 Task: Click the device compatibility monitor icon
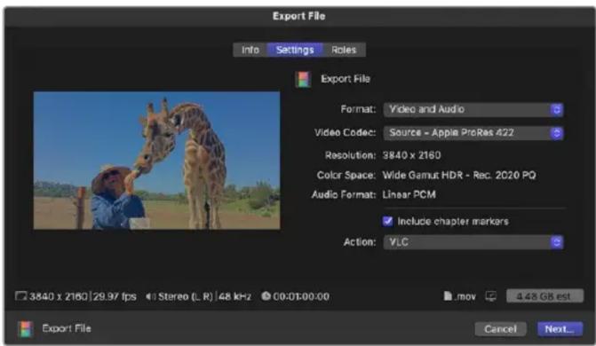490,295
